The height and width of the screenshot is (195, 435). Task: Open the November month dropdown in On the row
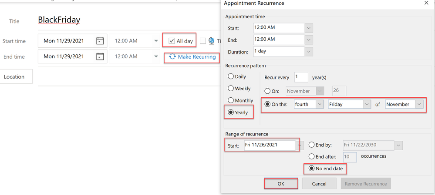(419, 104)
